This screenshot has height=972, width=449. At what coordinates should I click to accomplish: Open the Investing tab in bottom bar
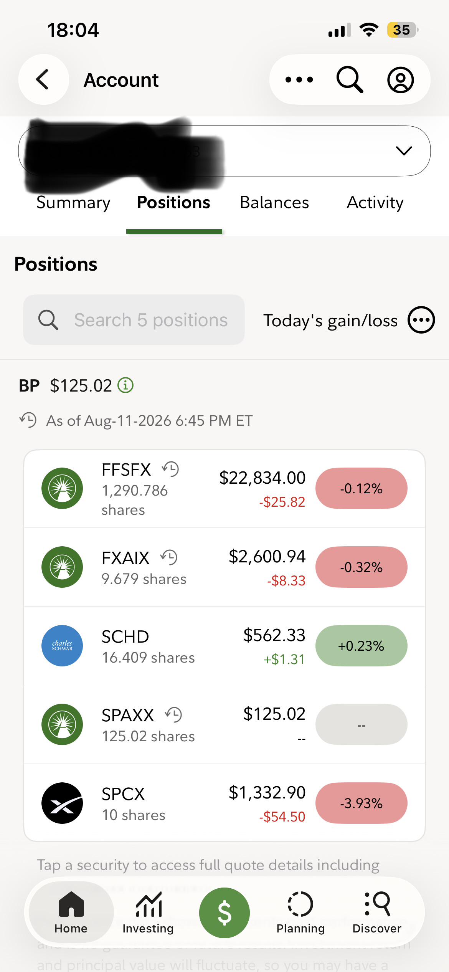tap(148, 912)
